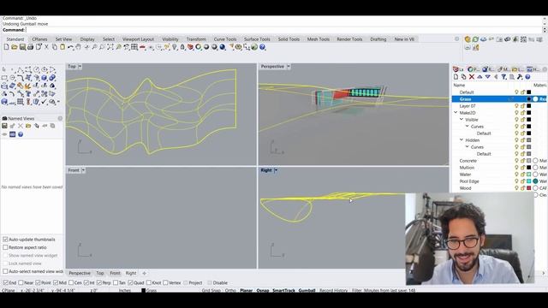Screen dimensions: 548x308
Task: Click the light bulb Hide objects icon
Action: (175, 47)
